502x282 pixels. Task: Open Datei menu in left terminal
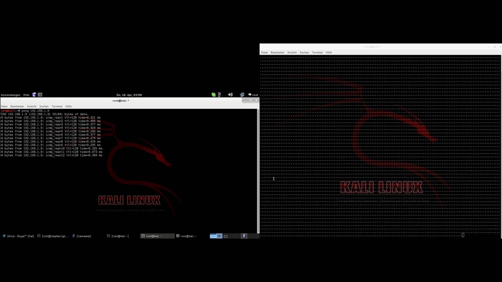click(4, 107)
